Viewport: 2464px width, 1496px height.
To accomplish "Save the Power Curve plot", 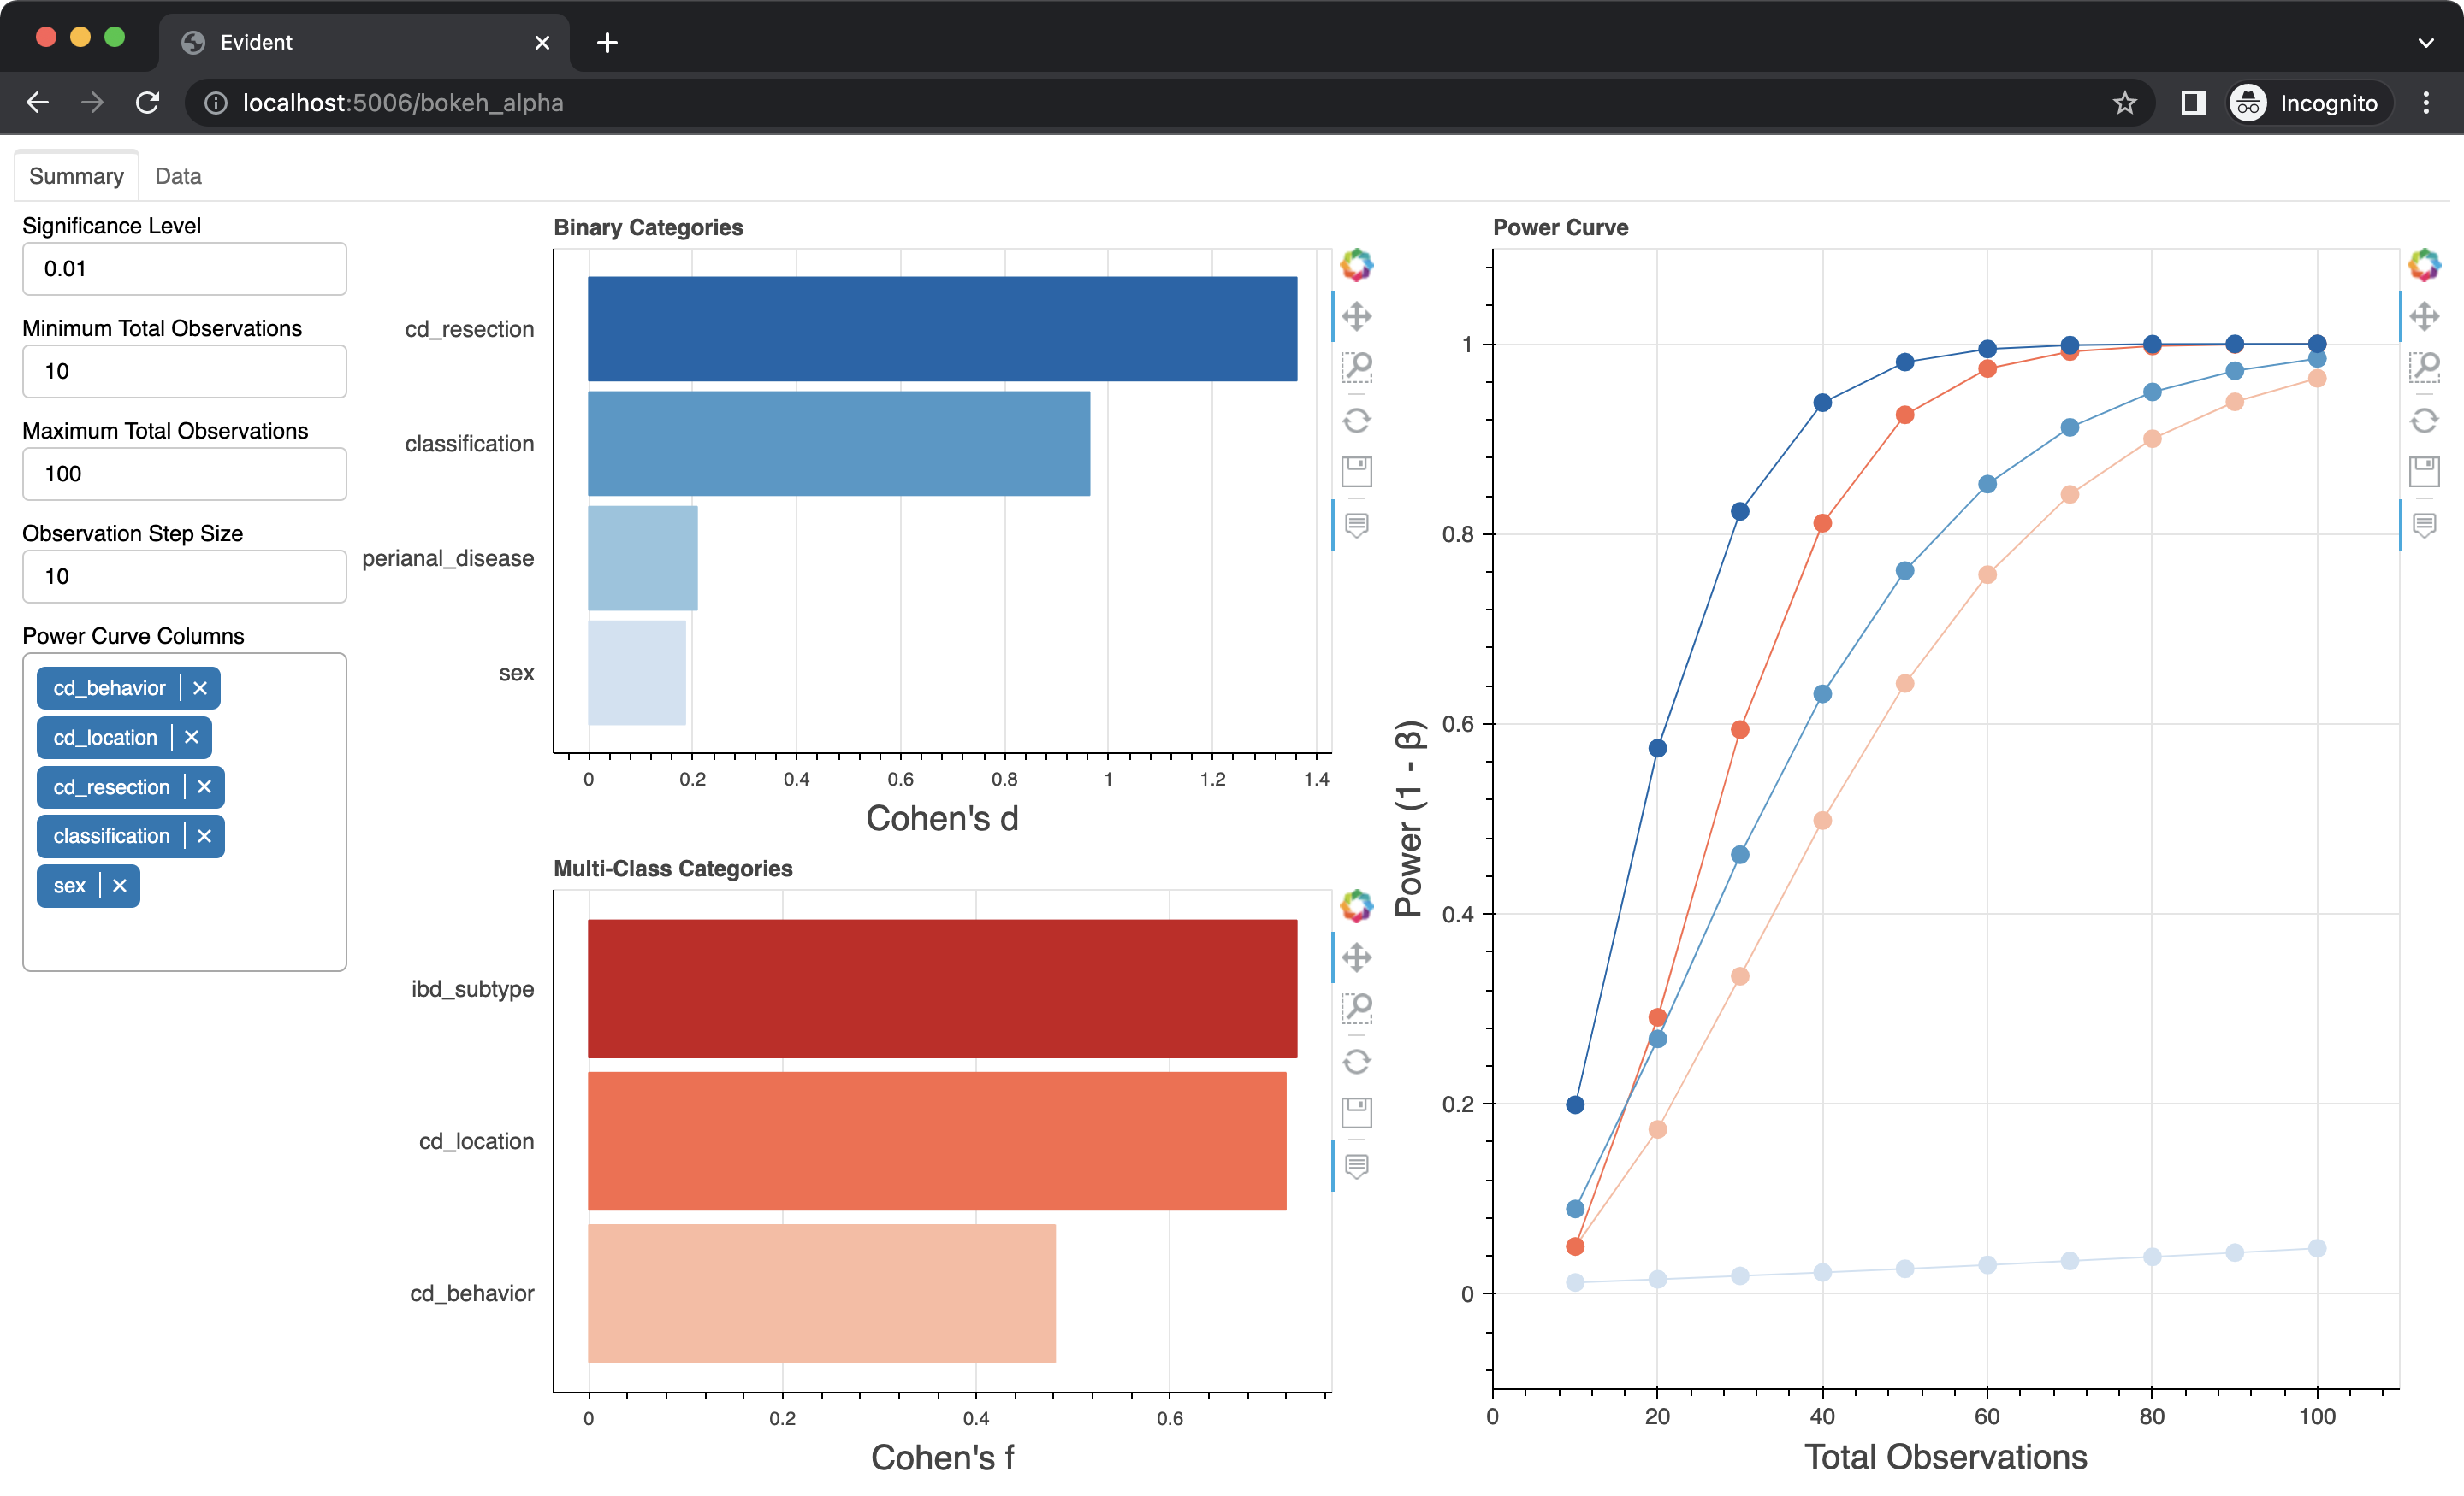I will pos(2423,472).
